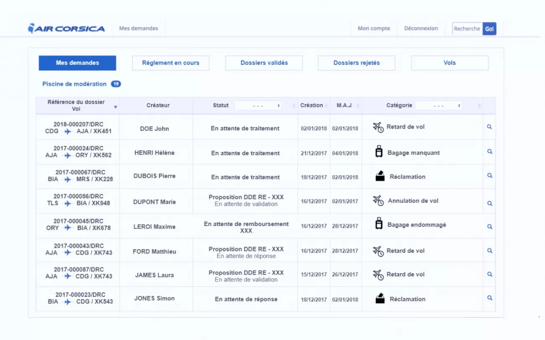Click reference 2017-000056/DRC

(78, 196)
